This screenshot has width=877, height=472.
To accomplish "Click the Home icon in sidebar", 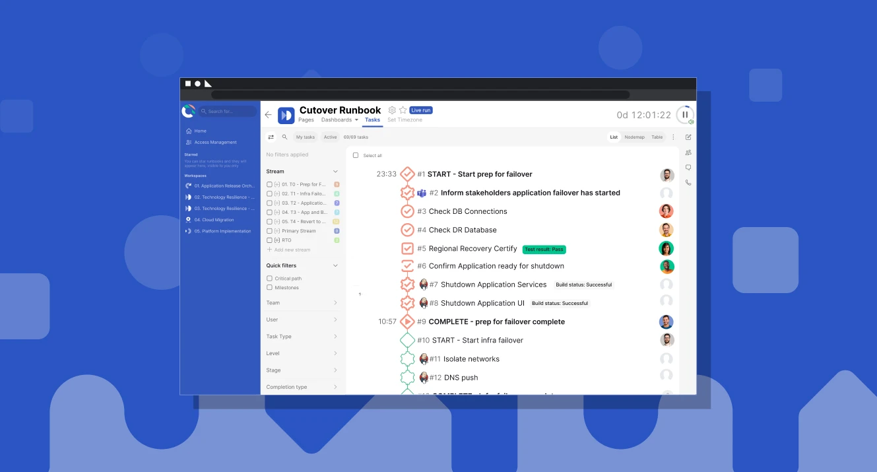I will tap(189, 131).
